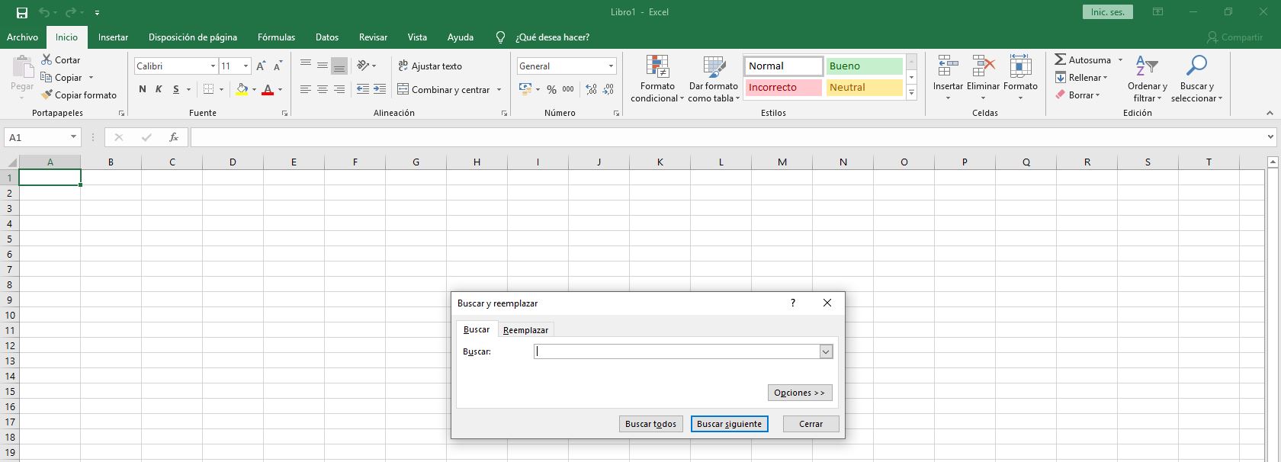Expand the Calibri font name dropdown

(x=213, y=66)
